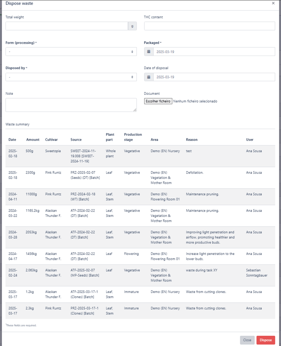The width and height of the screenshot is (281, 346).
Task: Open the Disposed by dropdown
Action: coord(71,77)
